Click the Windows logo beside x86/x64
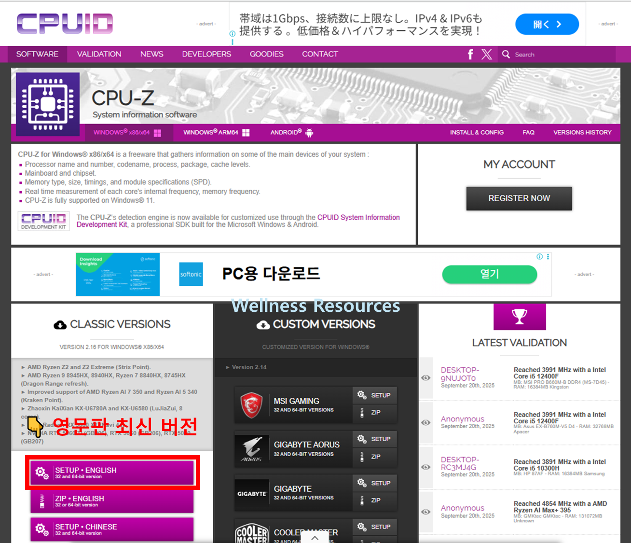 [x=157, y=133]
